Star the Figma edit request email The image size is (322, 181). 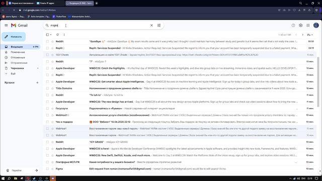52,169
